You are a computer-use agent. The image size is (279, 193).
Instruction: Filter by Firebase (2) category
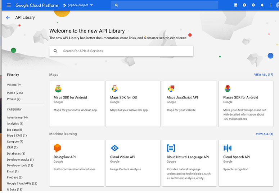pyautogui.click(x=15, y=177)
